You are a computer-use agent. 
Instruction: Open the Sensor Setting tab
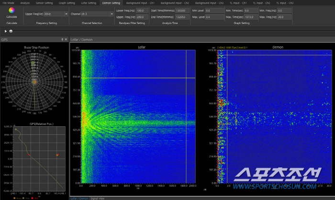[44, 3]
